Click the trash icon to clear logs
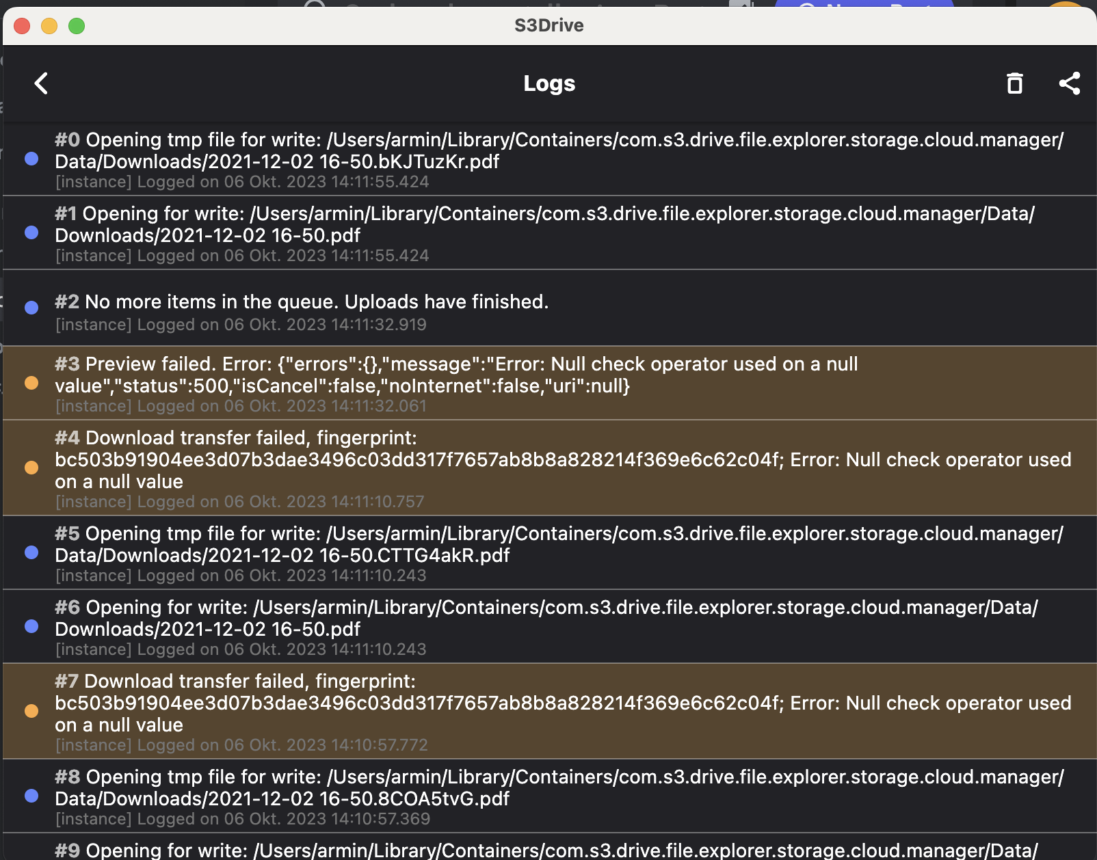This screenshot has width=1097, height=860. [1015, 83]
